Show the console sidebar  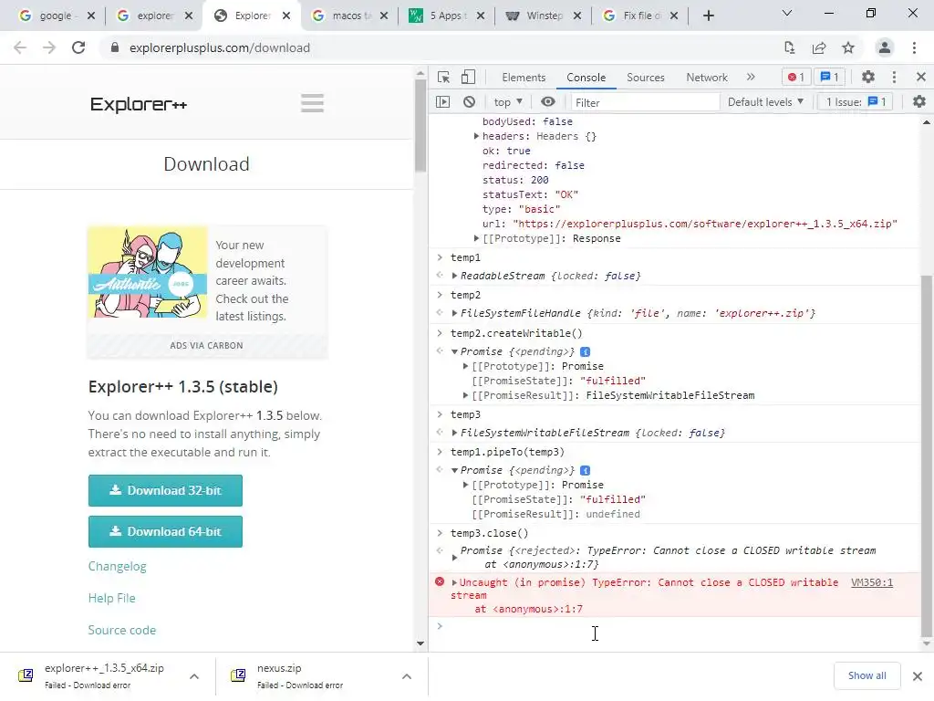442,102
